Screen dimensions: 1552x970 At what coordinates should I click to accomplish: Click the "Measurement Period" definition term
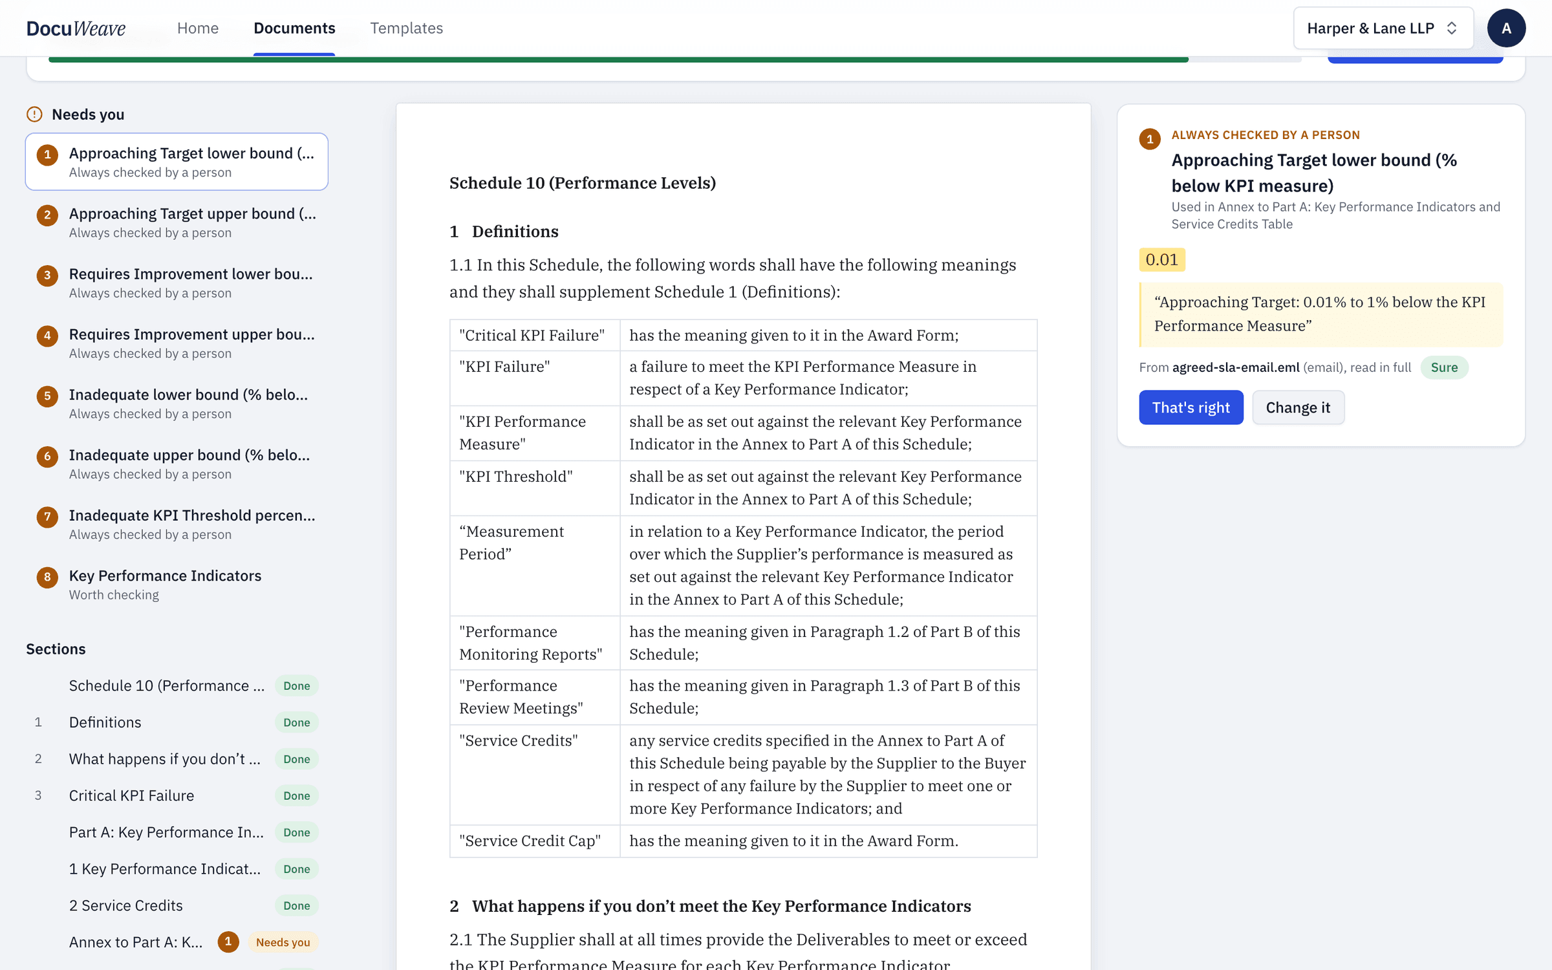[511, 543]
